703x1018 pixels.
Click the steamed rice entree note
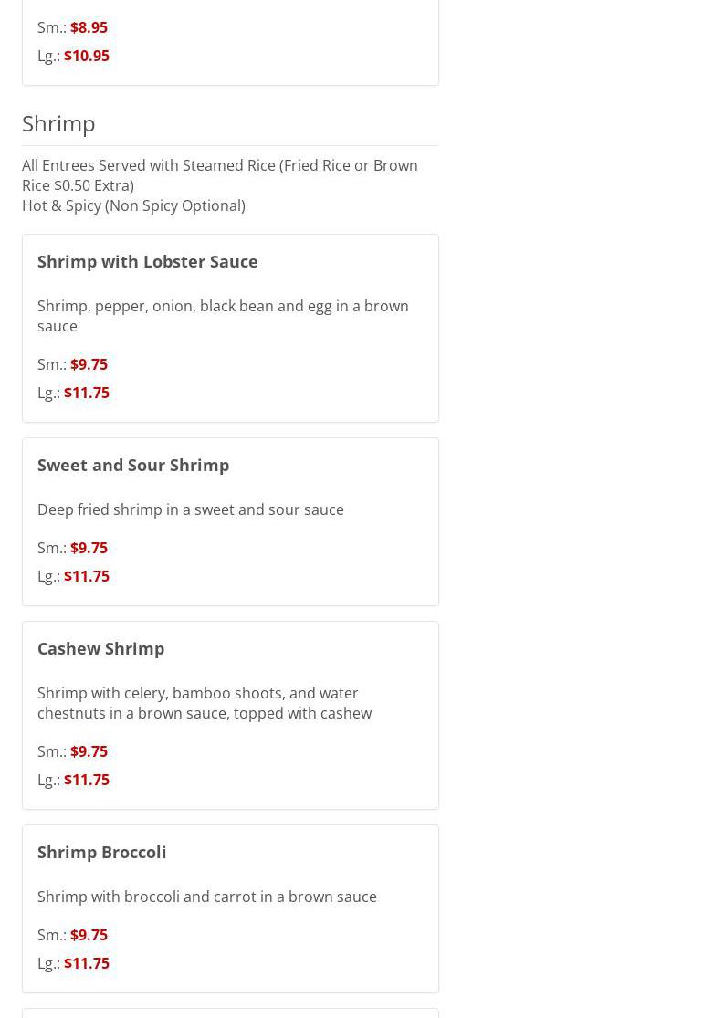pos(219,175)
